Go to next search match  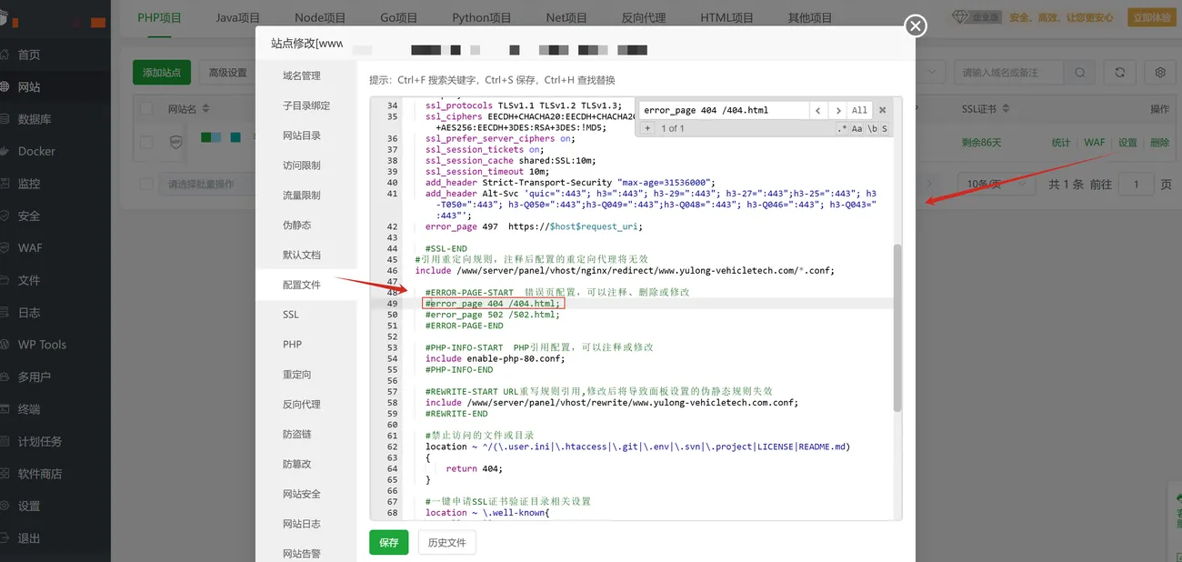[x=837, y=110]
